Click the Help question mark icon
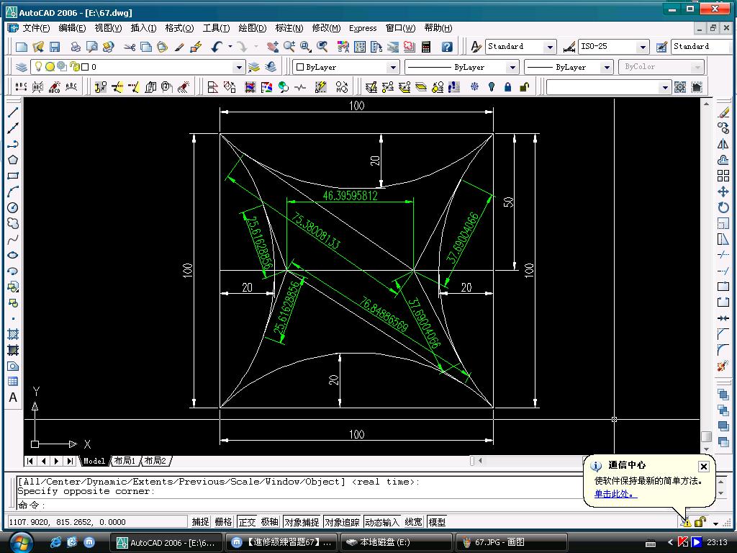 447,47
